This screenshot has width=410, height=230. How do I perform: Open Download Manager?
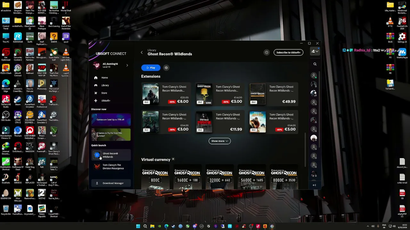[x=111, y=183]
